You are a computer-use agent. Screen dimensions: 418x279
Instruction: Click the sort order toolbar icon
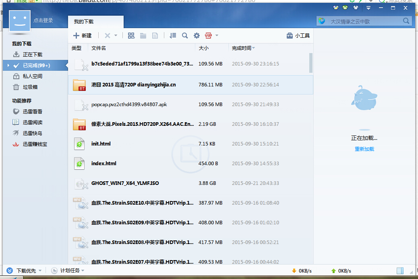coord(173,35)
